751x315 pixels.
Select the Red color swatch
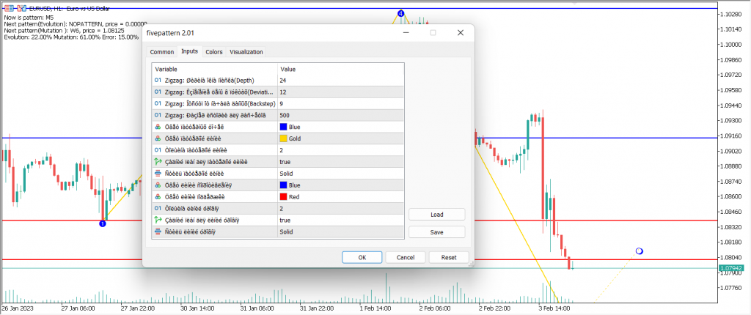click(x=284, y=196)
